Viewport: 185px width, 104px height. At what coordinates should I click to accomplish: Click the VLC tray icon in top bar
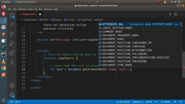[165, 2]
